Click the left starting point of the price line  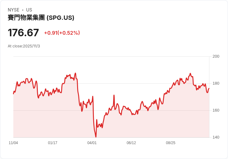tap(13, 94)
